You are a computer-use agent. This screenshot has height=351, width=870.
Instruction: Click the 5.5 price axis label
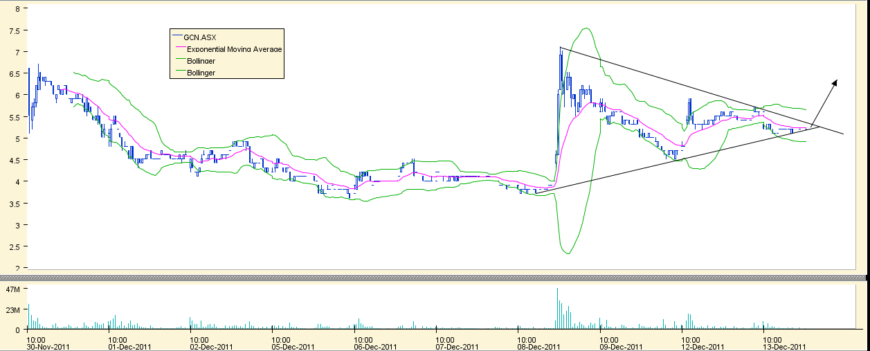coord(15,117)
